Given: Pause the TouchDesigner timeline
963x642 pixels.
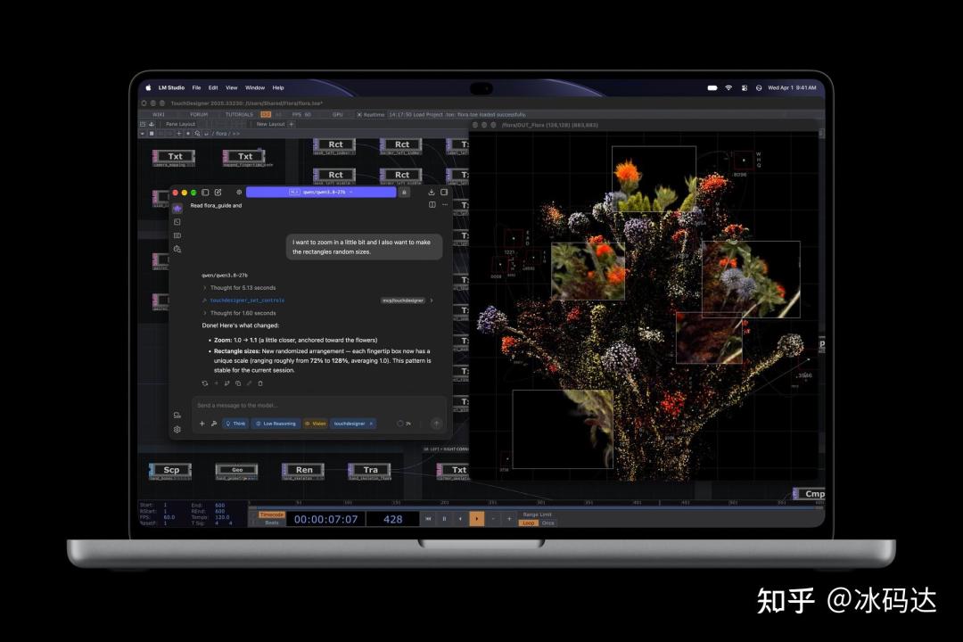Looking at the screenshot, I should click(444, 519).
